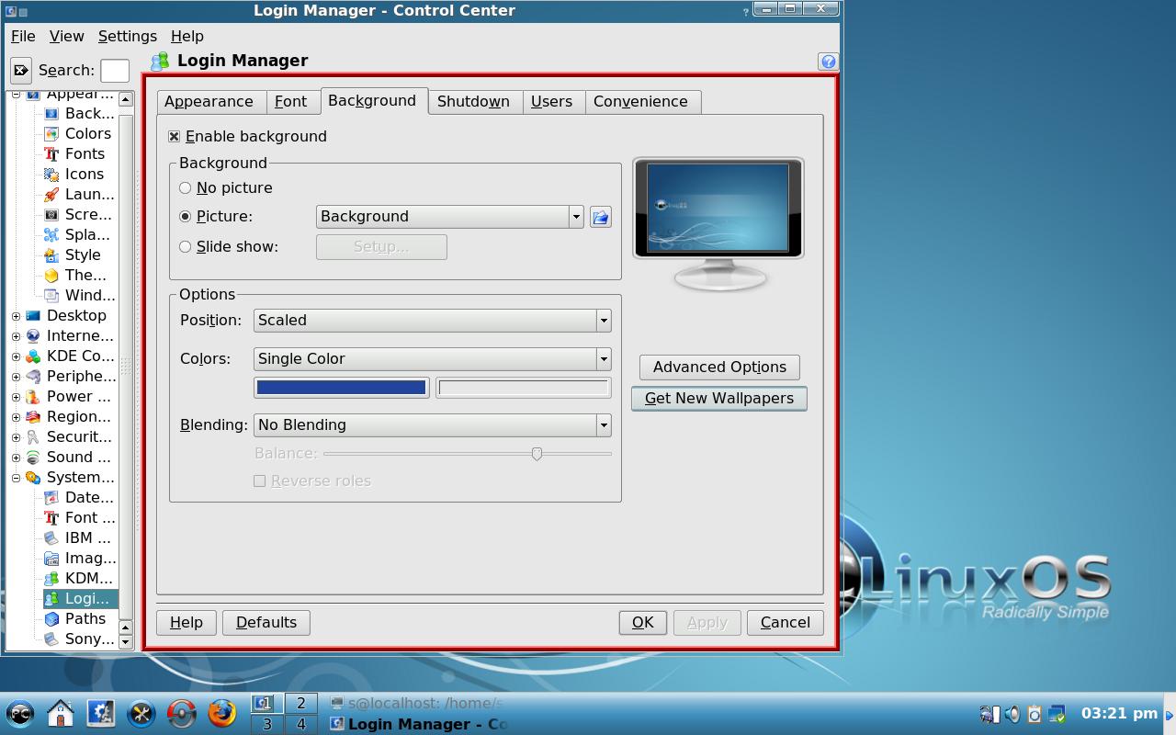Viewport: 1176px width, 735px height.
Task: Click the OK button
Action: [642, 622]
